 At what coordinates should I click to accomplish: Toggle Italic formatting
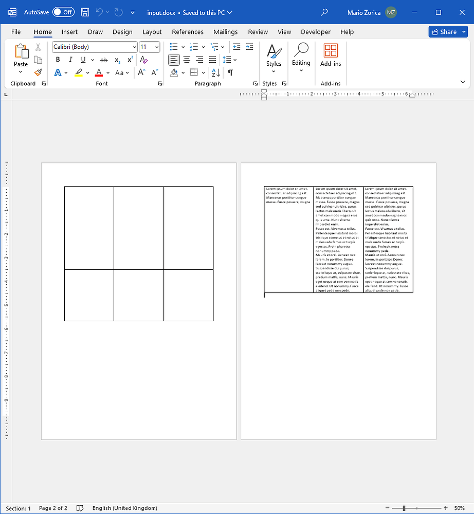[x=70, y=60]
